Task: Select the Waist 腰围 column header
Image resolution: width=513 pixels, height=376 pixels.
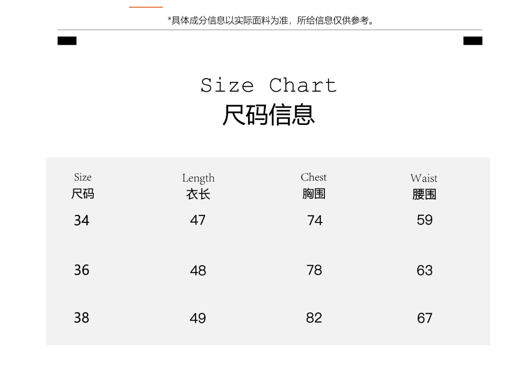Action: tap(424, 186)
